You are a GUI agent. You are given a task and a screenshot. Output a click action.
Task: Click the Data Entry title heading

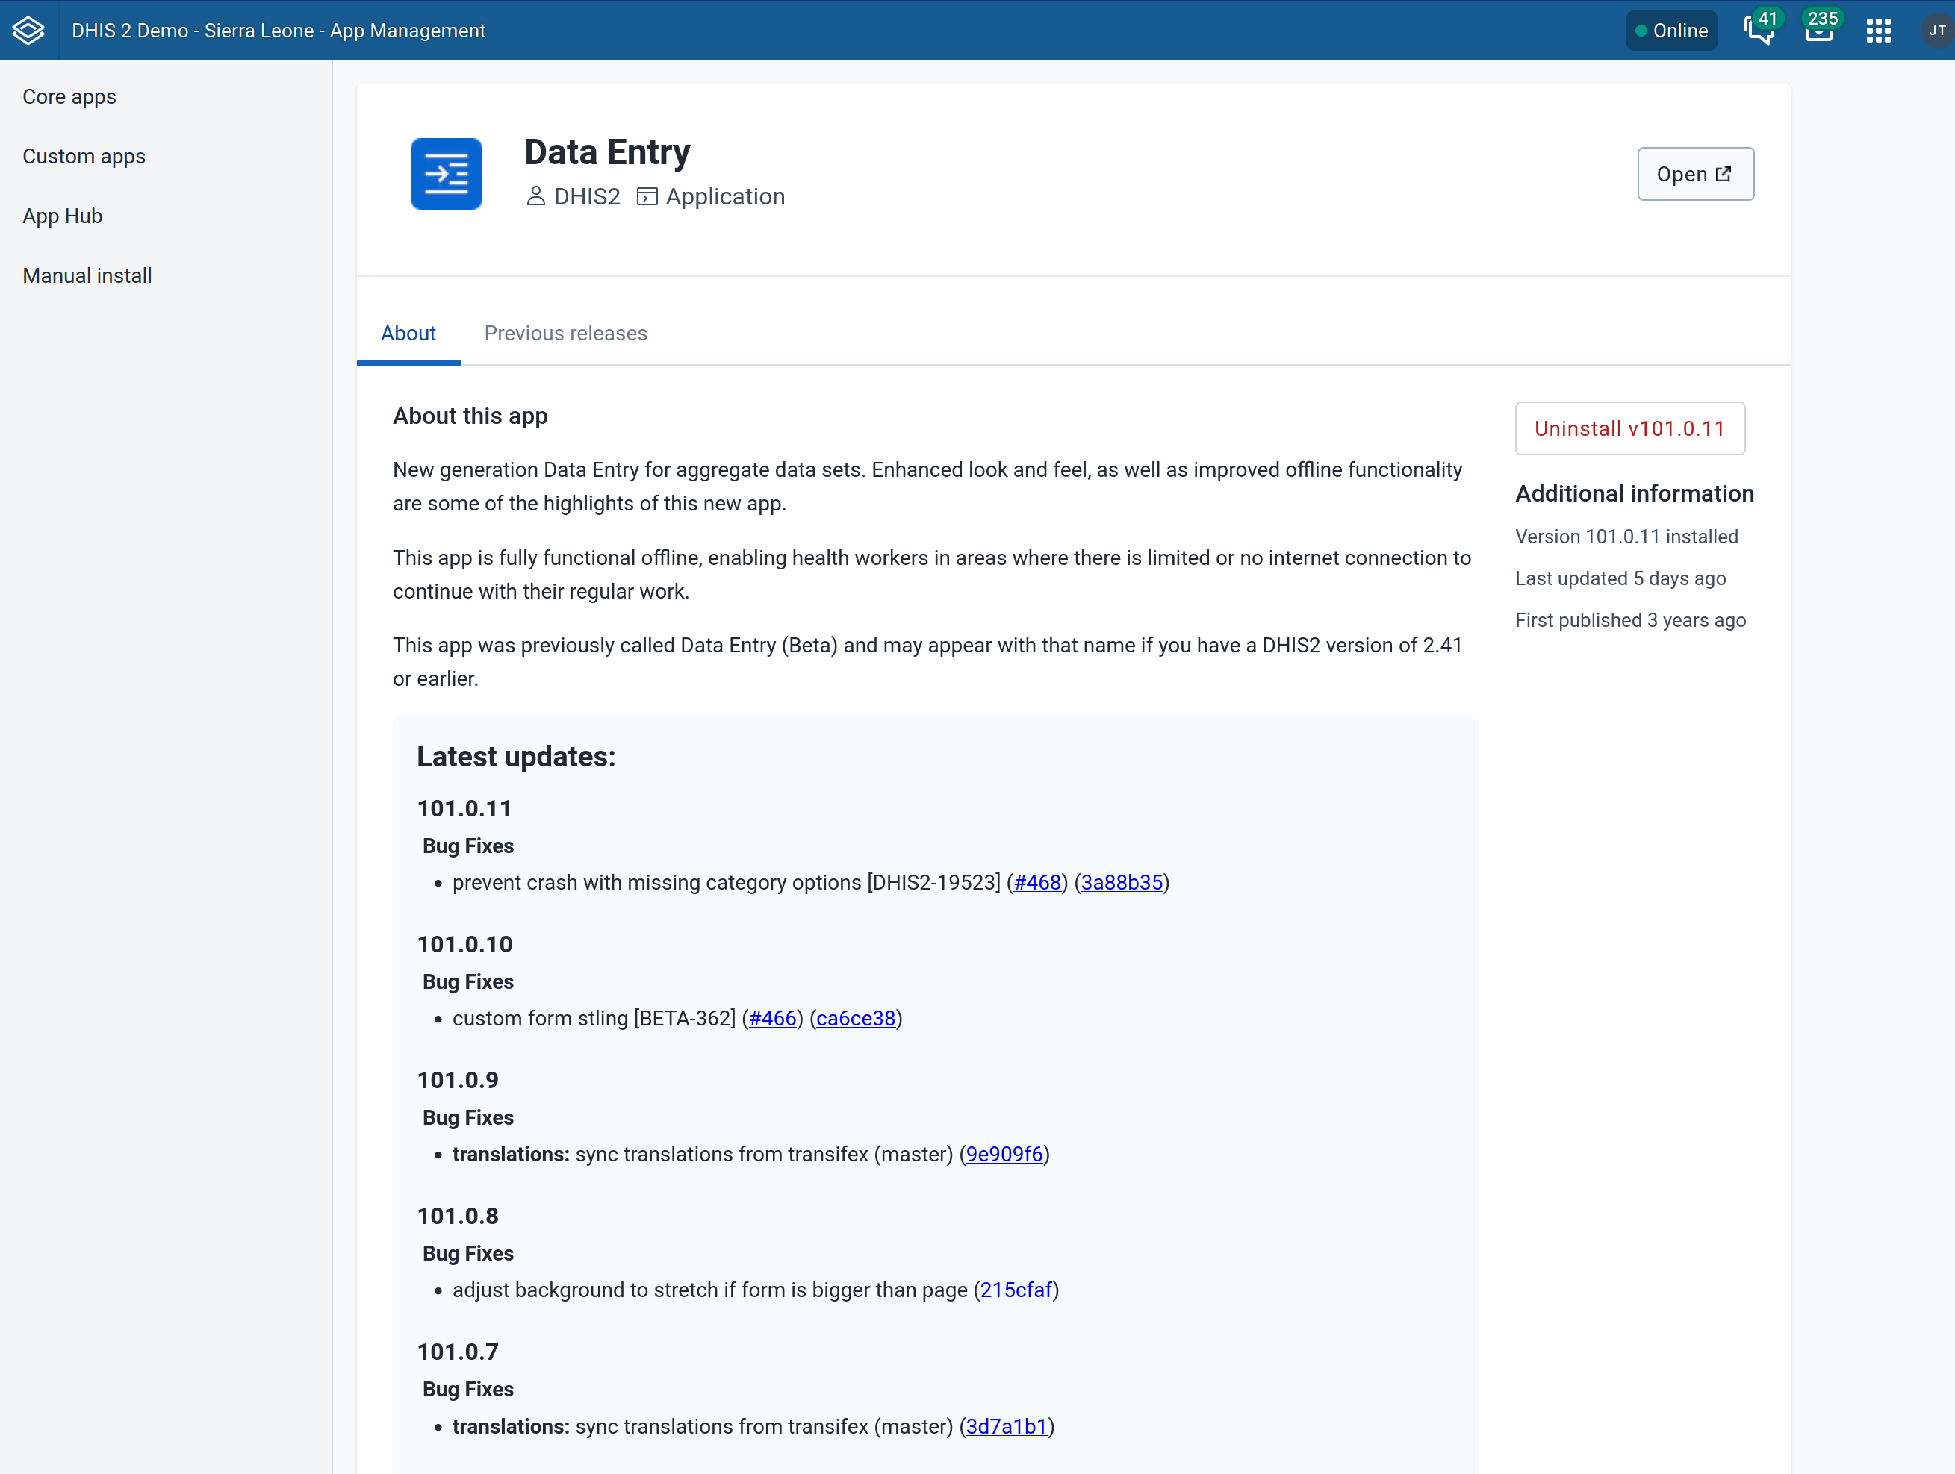tap(607, 152)
